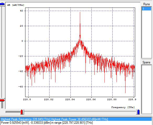The image size is (153, 125).
Task: Click empty area below run 1 in Runs list
Action: click(146, 34)
